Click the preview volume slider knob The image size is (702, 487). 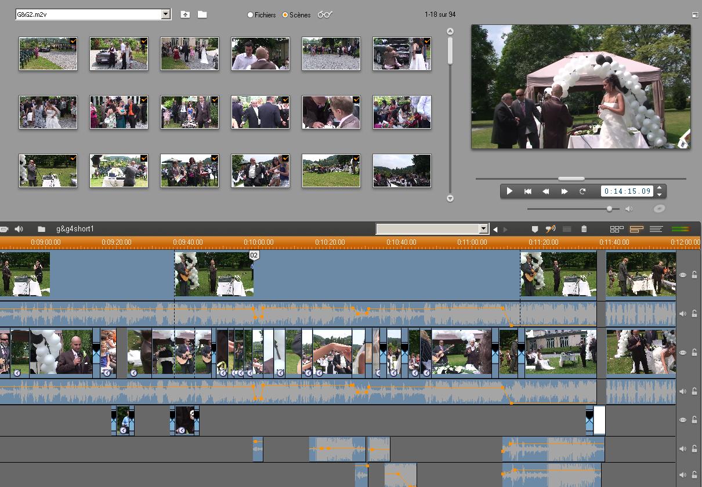point(609,209)
